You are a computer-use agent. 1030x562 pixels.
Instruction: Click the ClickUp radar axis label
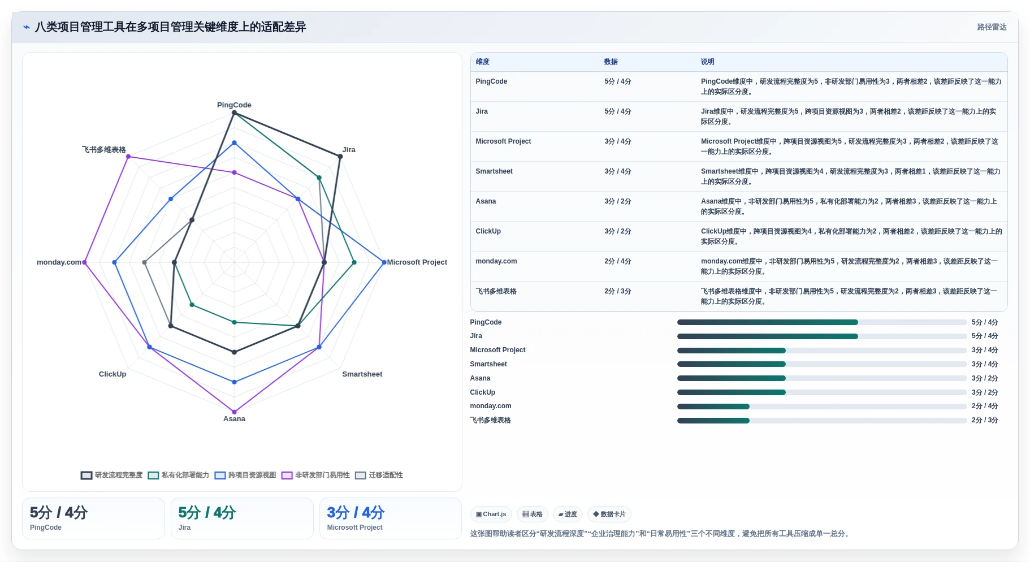pyautogui.click(x=112, y=374)
